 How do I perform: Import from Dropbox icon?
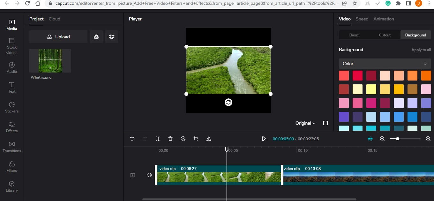(112, 37)
